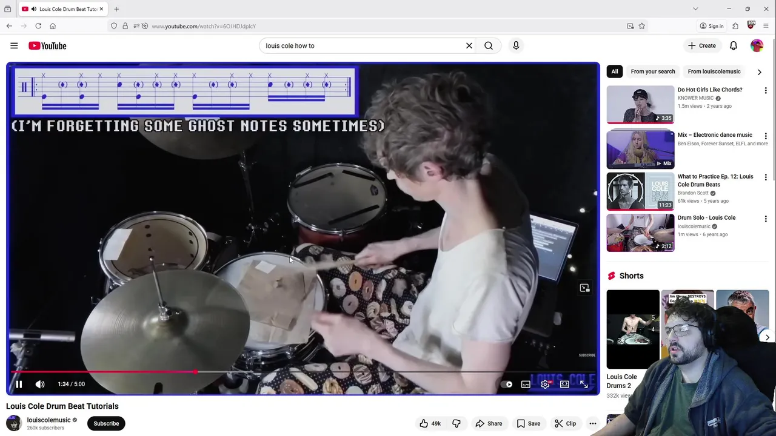The height and width of the screenshot is (436, 776).
Task: Go back in browser
Action: (x=9, y=26)
